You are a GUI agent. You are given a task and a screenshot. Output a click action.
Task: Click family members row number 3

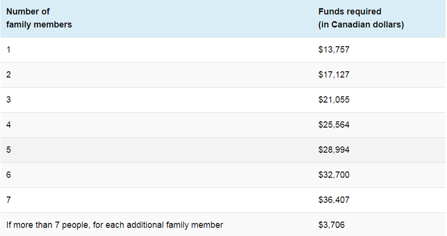pyautogui.click(x=9, y=100)
